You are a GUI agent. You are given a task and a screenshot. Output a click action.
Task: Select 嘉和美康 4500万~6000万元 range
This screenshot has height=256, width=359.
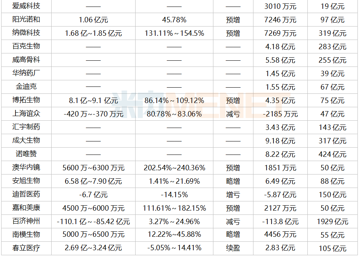pos(94,208)
